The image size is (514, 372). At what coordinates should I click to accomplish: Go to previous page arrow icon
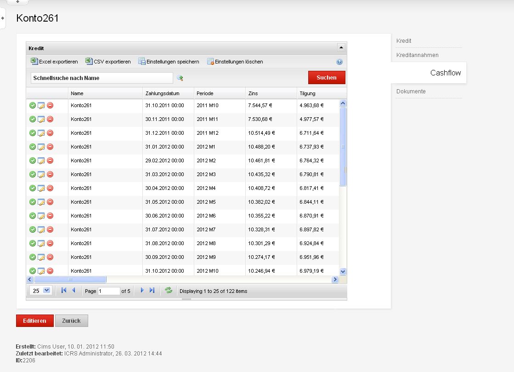74,290
